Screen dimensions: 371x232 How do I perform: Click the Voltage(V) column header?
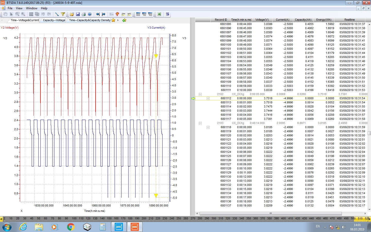[x=262, y=20]
